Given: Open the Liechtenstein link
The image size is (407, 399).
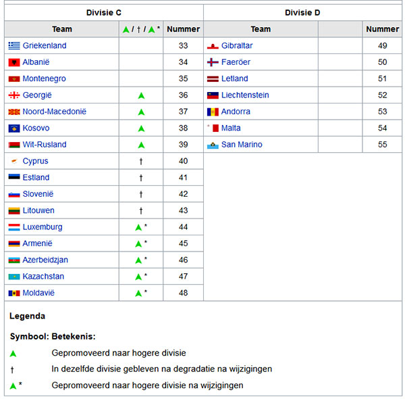Looking at the screenshot, I should tap(245, 95).
